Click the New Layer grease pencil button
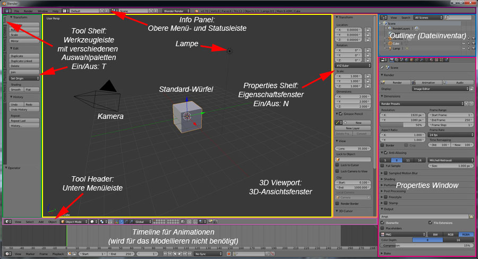Viewport: 478px width, 259px height. [352, 128]
